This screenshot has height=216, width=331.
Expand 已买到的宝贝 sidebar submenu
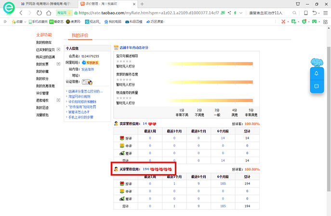tap(59, 50)
